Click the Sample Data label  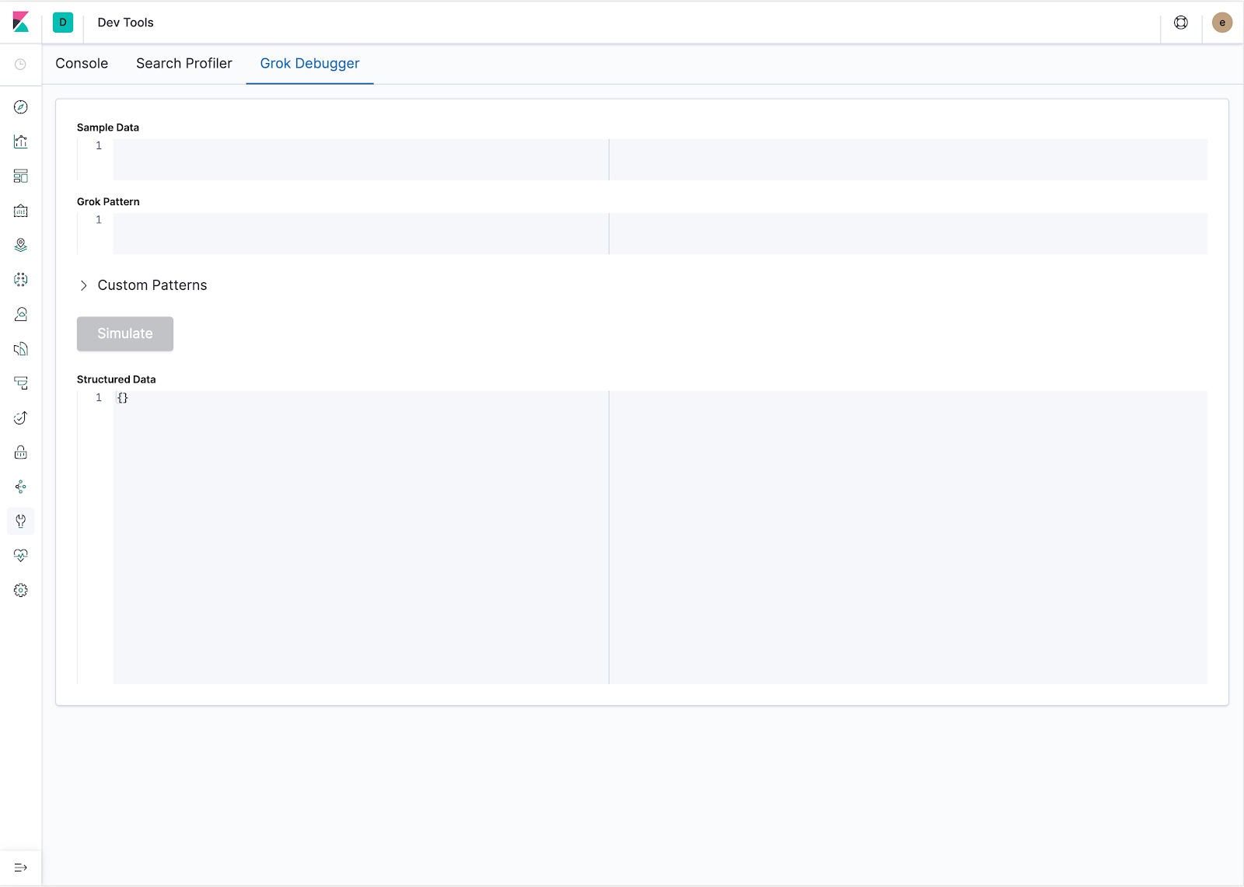[108, 127]
